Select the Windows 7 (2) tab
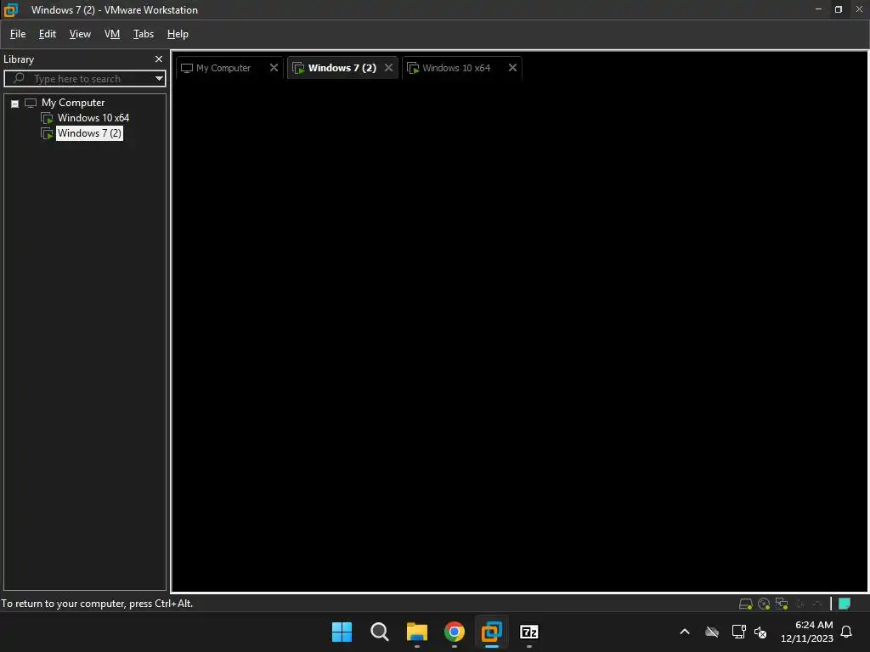Screen dimensions: 870x652 pyautogui.click(x=342, y=68)
